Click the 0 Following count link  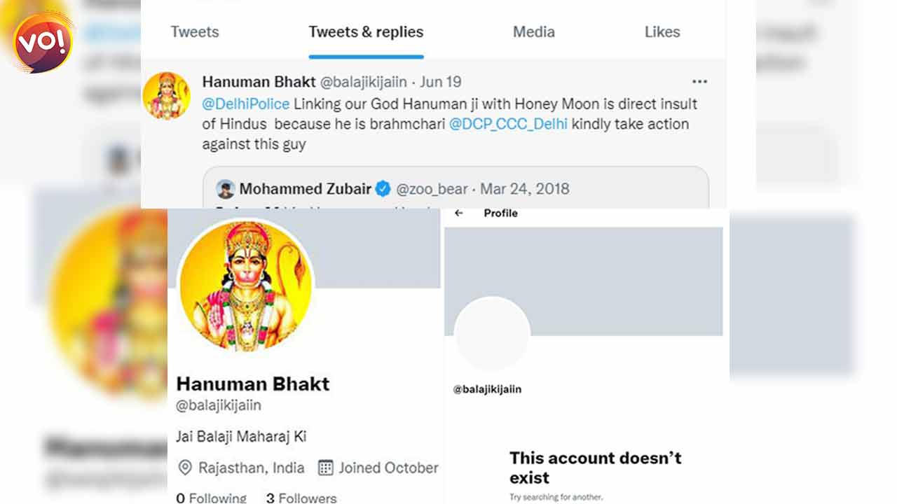pos(212,498)
